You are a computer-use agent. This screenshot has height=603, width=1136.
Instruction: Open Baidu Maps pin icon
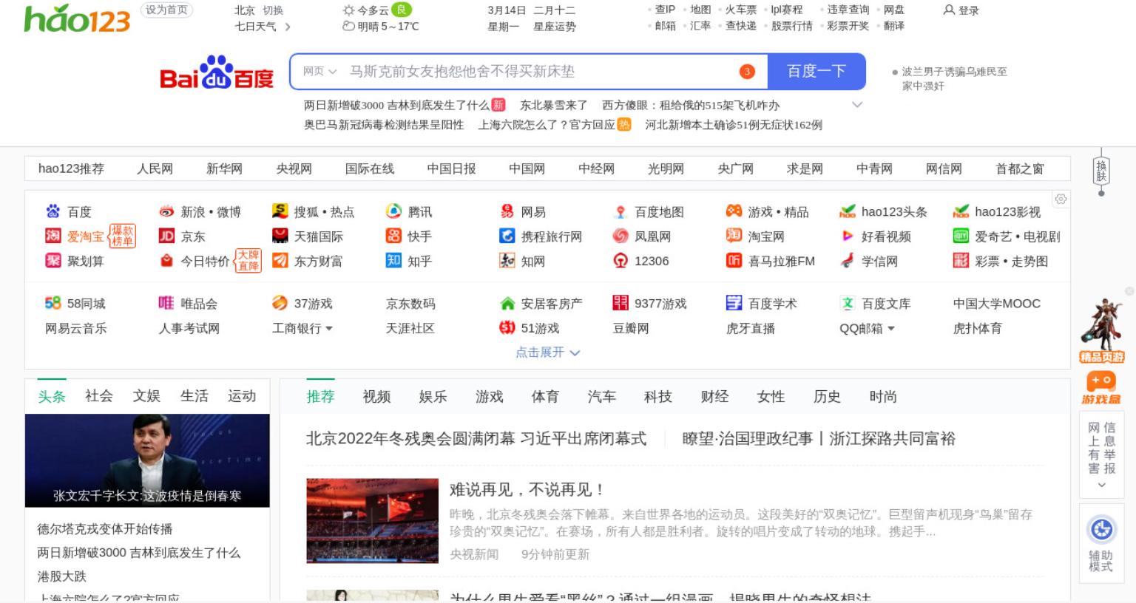pos(621,212)
